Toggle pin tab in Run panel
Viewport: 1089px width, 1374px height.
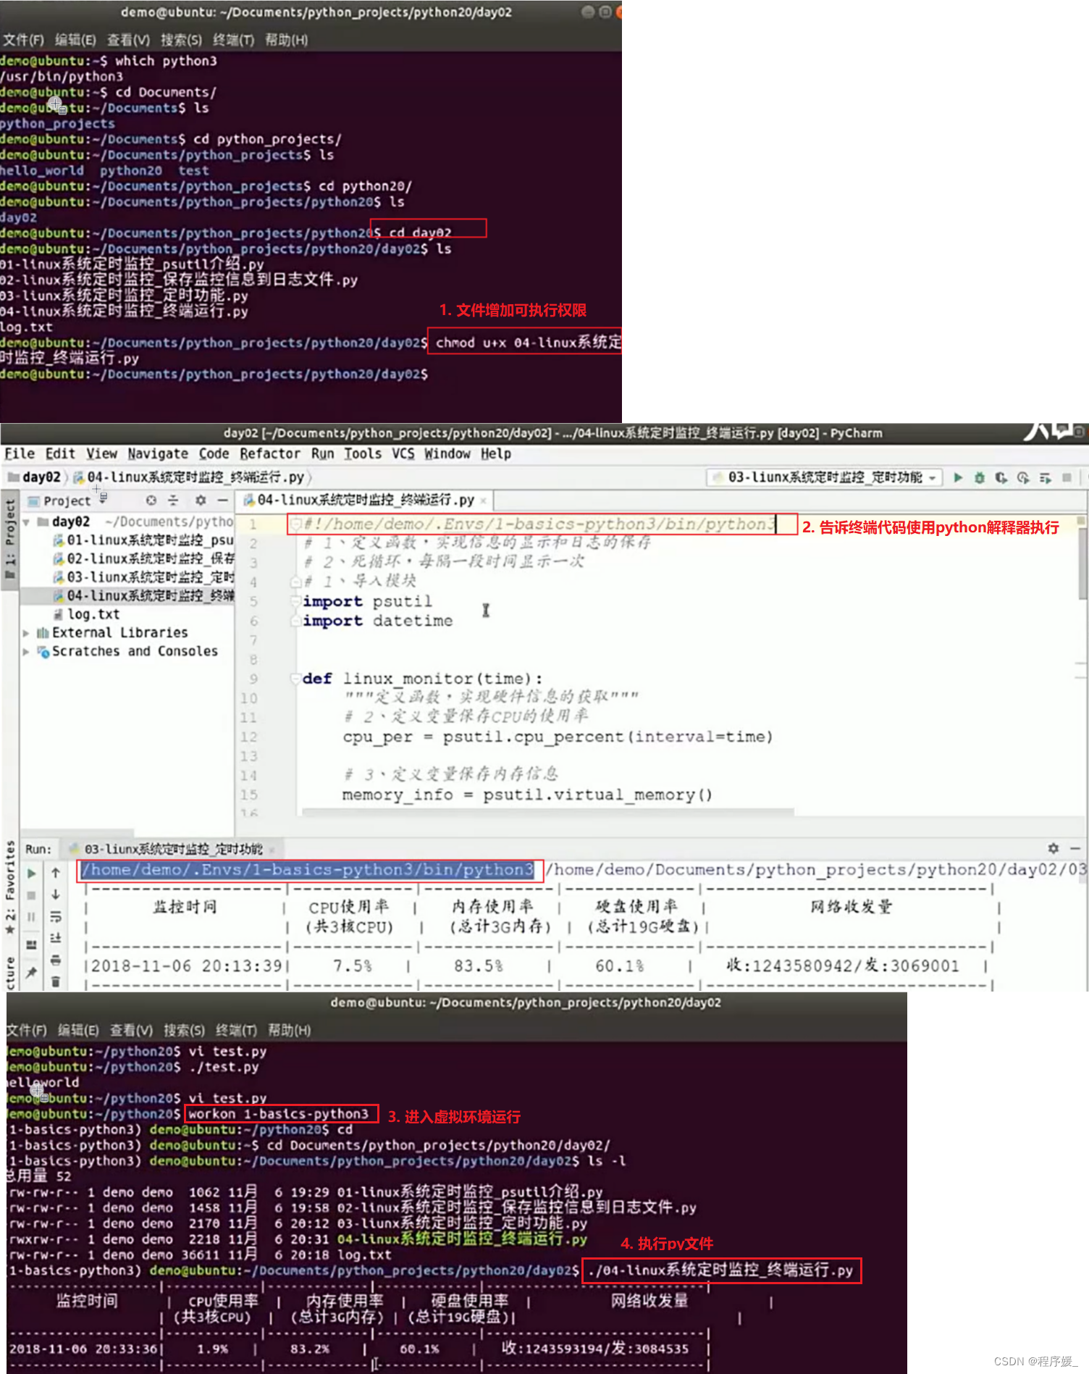click(x=31, y=973)
